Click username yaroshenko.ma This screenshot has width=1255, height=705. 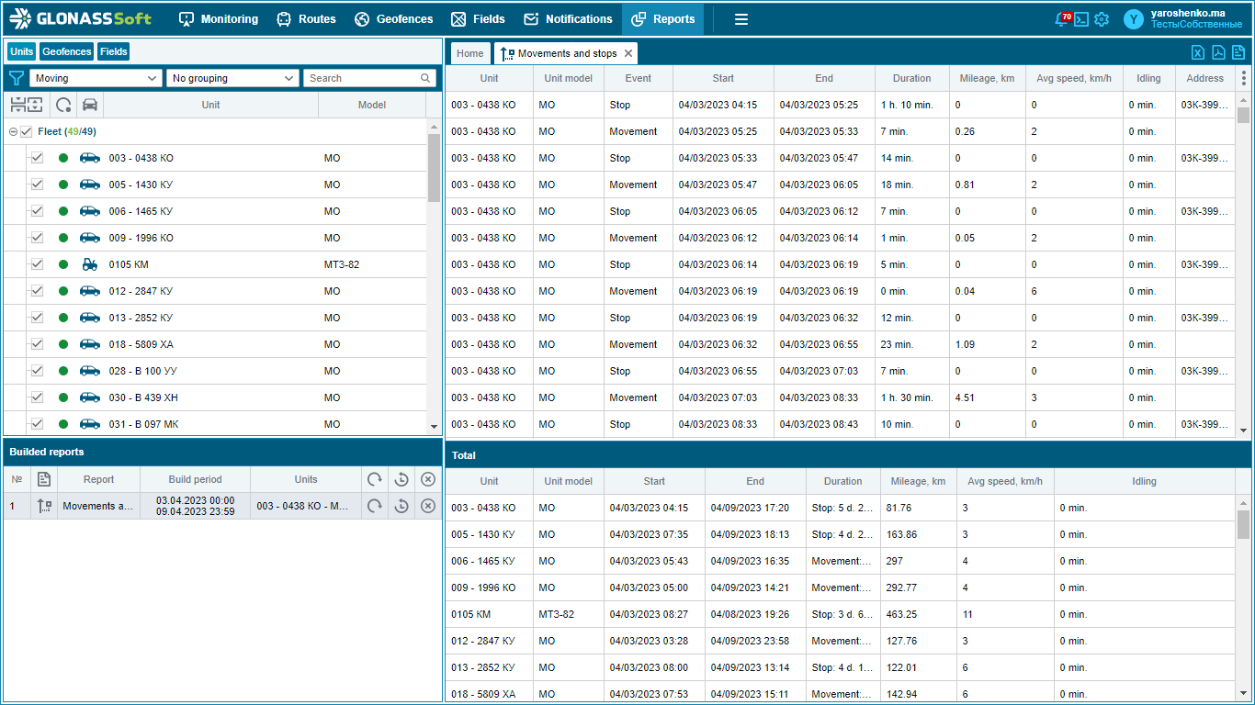tap(1187, 13)
